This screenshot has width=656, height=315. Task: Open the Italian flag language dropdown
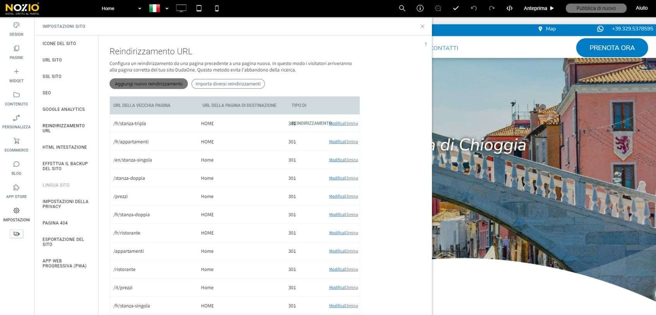click(159, 8)
